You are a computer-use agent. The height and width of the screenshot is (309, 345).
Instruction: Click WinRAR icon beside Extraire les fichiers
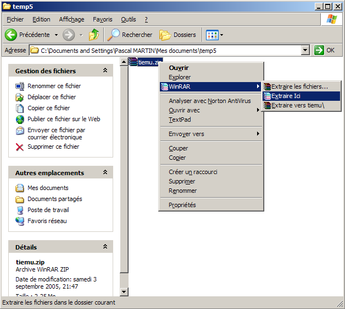pos(267,86)
